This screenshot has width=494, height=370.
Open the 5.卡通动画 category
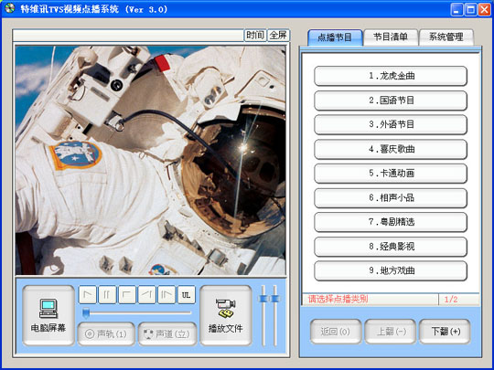[x=391, y=174]
